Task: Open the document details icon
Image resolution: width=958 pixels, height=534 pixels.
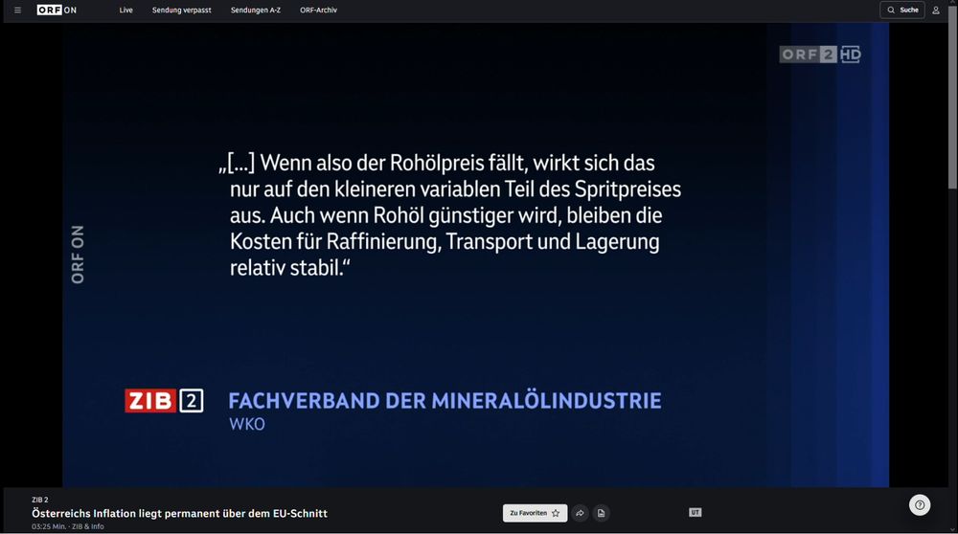Action: tap(602, 513)
